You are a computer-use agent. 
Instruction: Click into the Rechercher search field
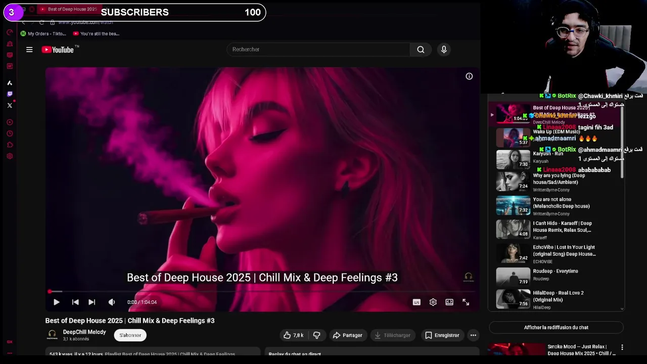pyautogui.click(x=318, y=50)
